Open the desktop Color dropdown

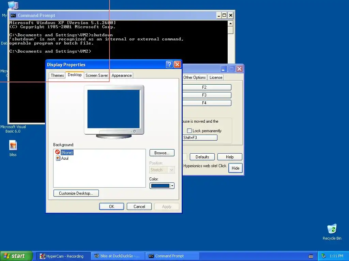click(162, 186)
